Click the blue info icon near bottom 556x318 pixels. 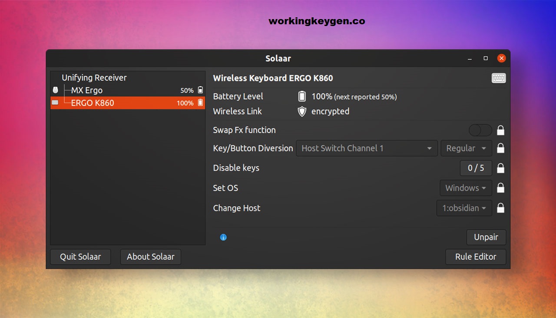[x=223, y=237]
